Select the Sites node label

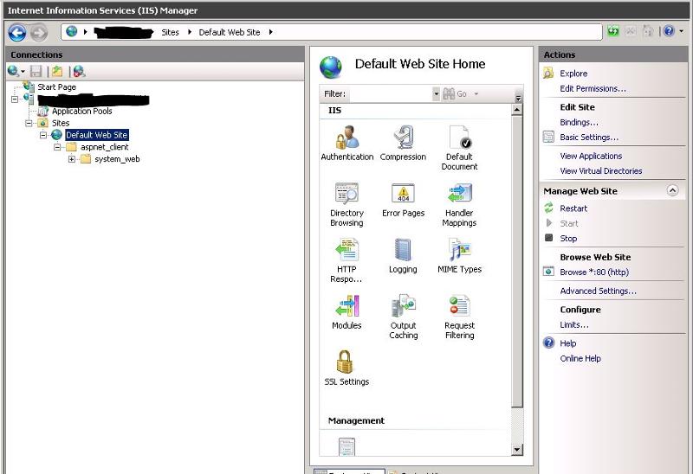(61, 123)
